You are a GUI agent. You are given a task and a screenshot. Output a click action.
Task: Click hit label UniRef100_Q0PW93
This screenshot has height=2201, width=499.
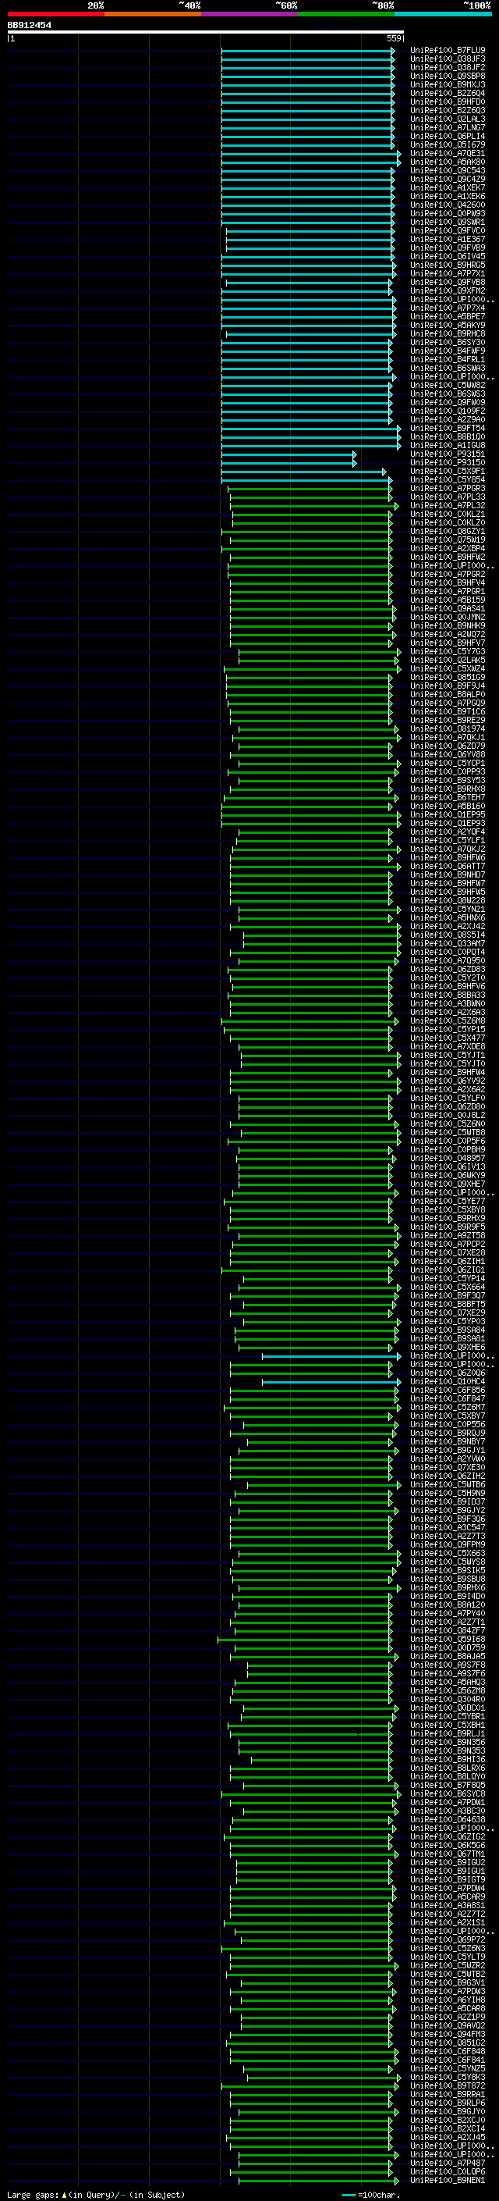click(x=448, y=214)
